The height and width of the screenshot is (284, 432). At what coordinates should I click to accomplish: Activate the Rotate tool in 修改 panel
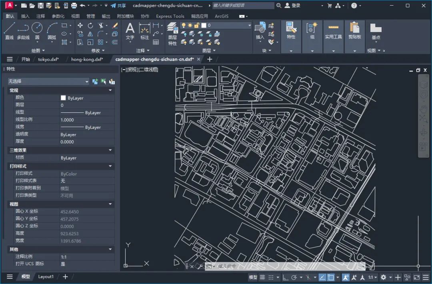[x=90, y=25]
